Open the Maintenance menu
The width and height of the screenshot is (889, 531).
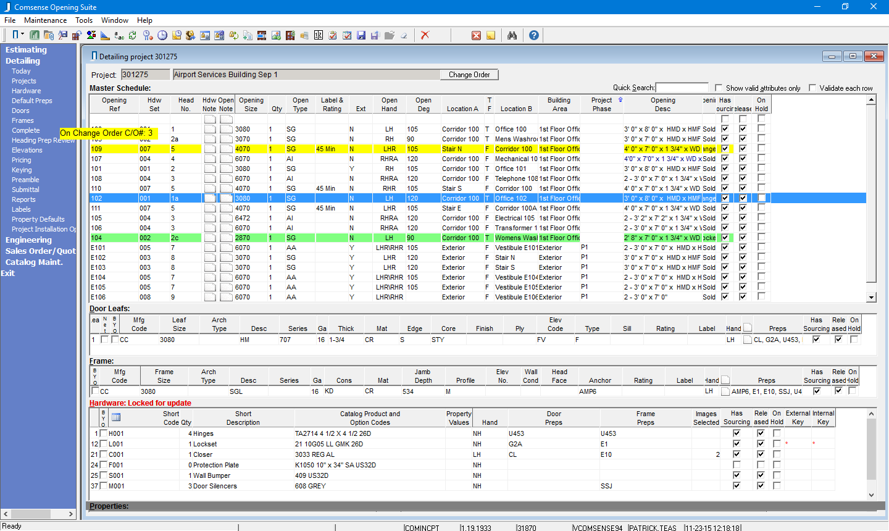coord(45,20)
